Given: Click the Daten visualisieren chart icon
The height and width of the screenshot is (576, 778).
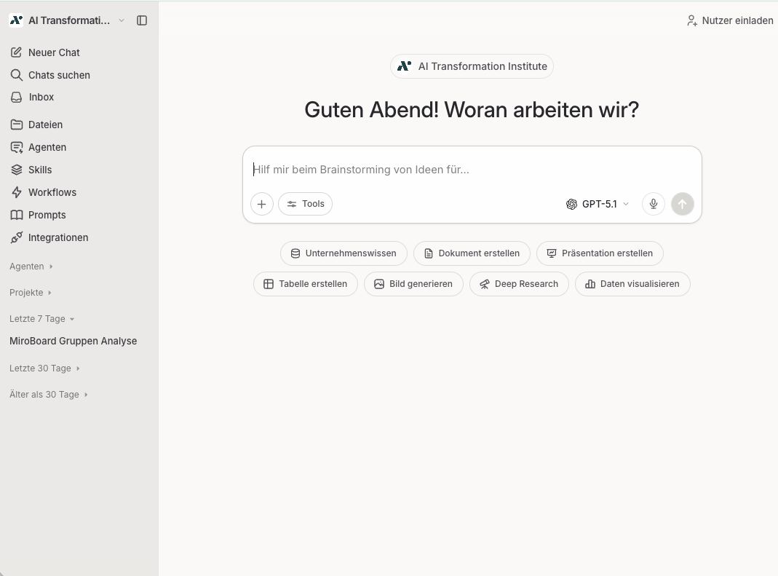Looking at the screenshot, I should pyautogui.click(x=590, y=284).
